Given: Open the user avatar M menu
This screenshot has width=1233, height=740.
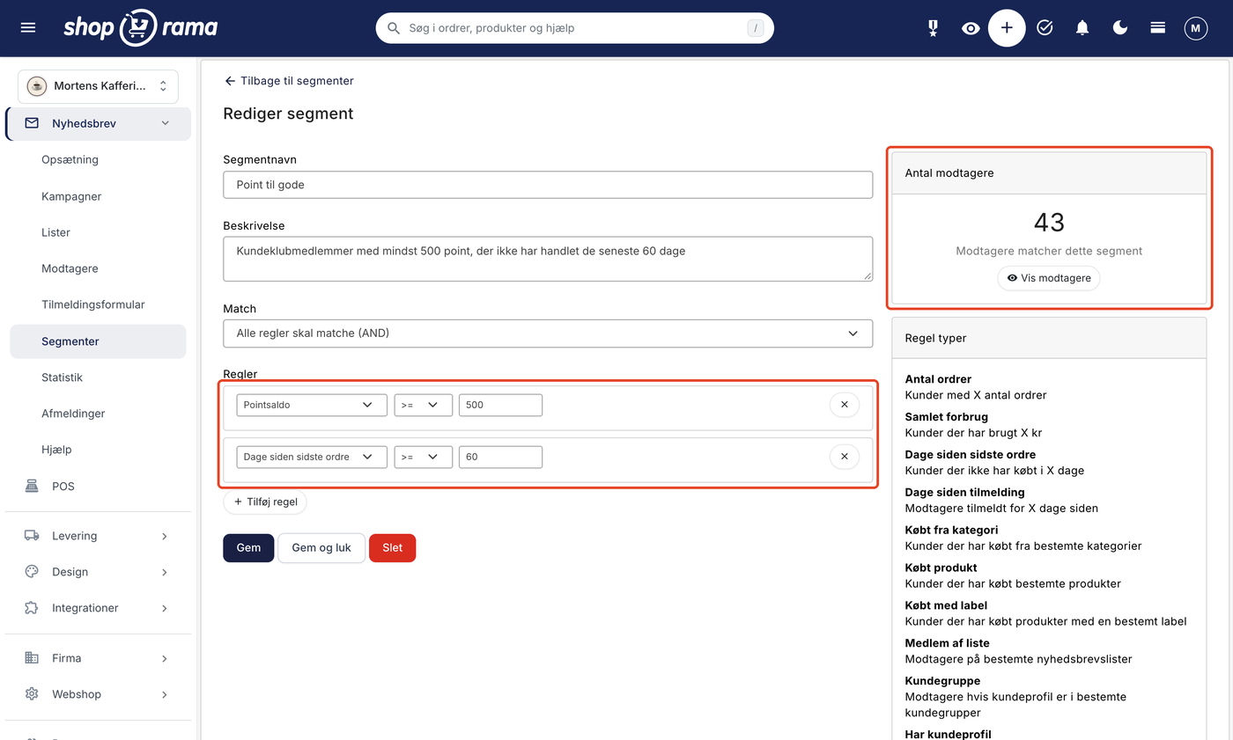Looking at the screenshot, I should coord(1195,28).
